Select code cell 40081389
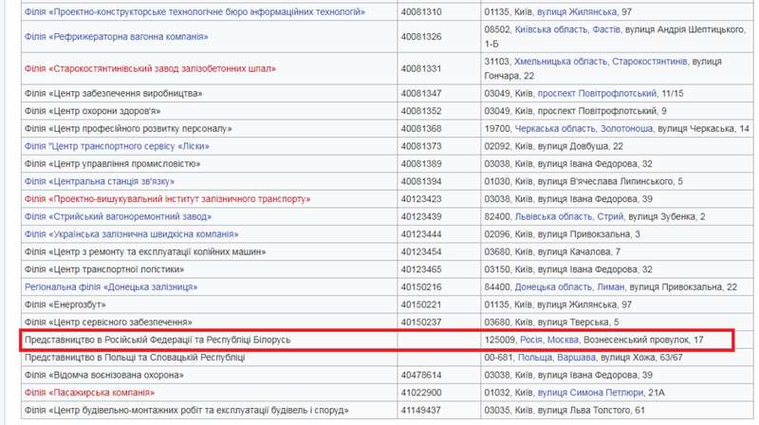This screenshot has width=759, height=425. click(421, 163)
